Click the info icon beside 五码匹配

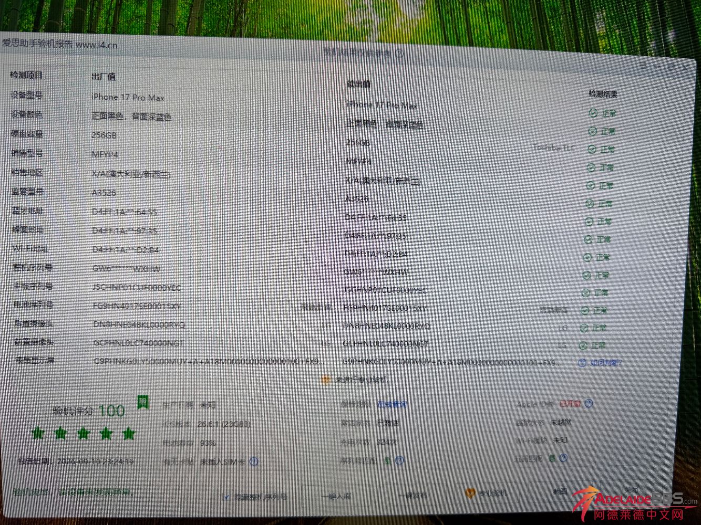564,458
